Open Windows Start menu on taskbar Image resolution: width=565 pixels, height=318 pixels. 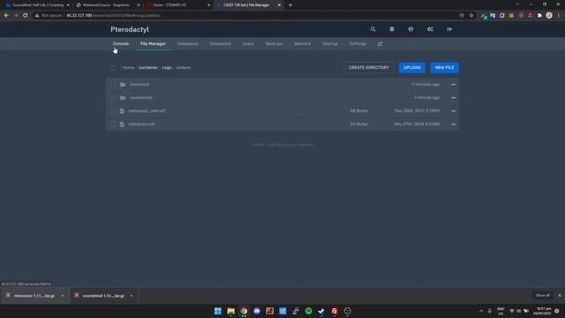218,311
